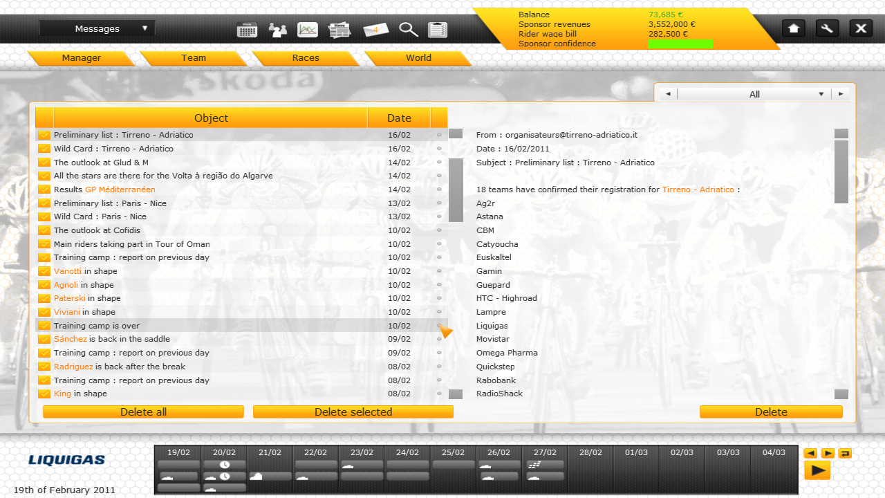885x498 pixels.
Task: Follow the Sánchez rider link
Action: pos(71,339)
